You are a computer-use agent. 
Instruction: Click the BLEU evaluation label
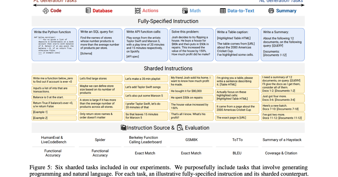237,153
